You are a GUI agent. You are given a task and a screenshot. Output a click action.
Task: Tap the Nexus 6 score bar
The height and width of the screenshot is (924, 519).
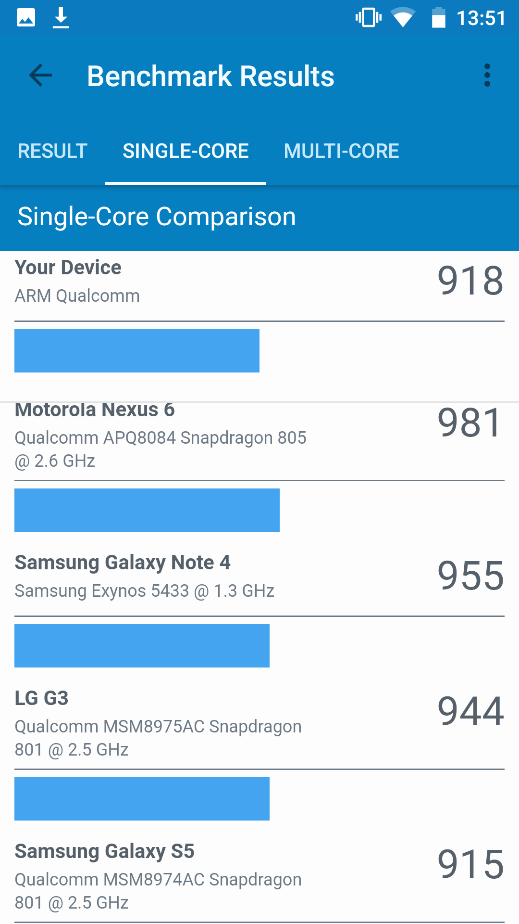(x=147, y=510)
